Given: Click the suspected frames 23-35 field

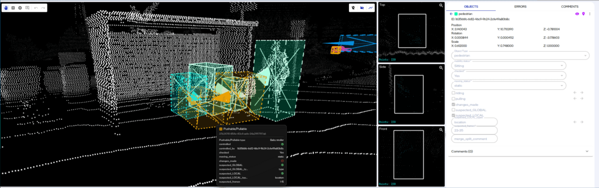Looking at the screenshot, I should click(474, 130).
